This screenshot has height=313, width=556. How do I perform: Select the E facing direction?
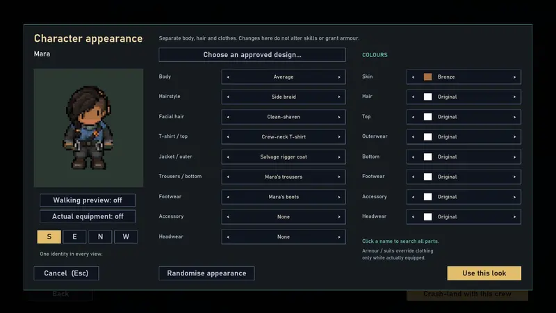(74, 236)
